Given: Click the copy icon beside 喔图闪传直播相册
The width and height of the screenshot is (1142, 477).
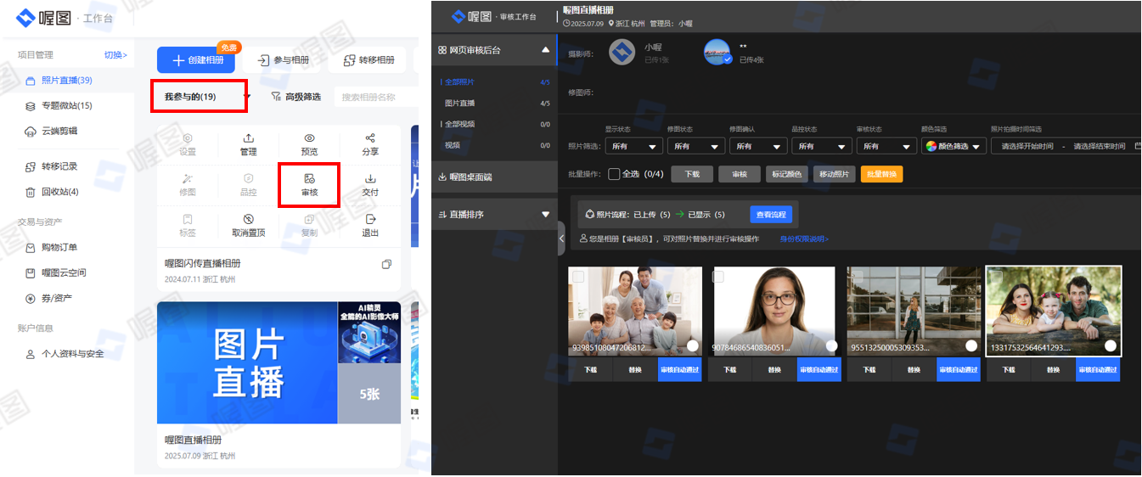Looking at the screenshot, I should (386, 264).
